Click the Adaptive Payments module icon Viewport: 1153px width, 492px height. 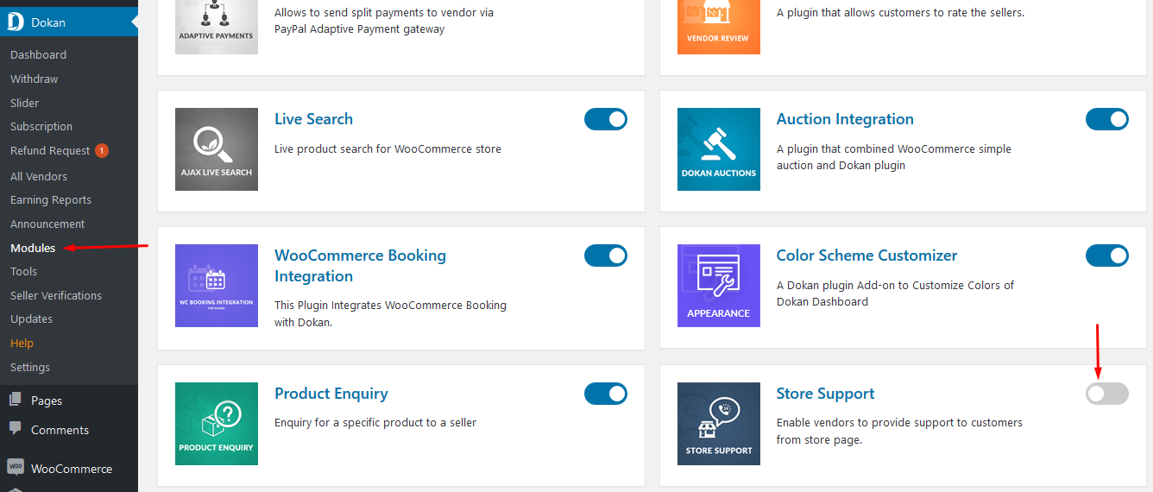[x=217, y=27]
